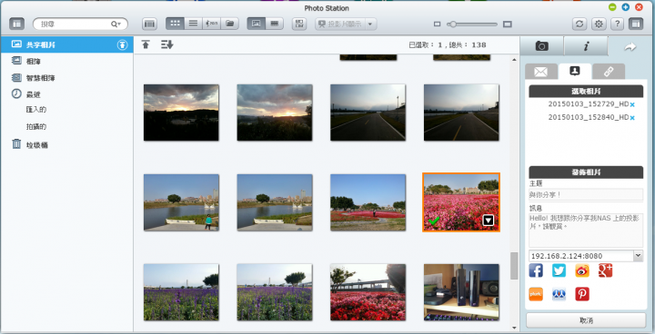
Task: Select the red flowers under bridge thumbnail
Action: click(368, 292)
